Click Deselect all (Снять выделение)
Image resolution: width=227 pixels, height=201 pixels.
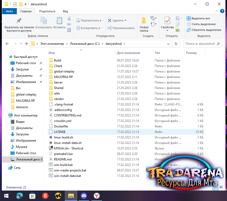[201, 24]
